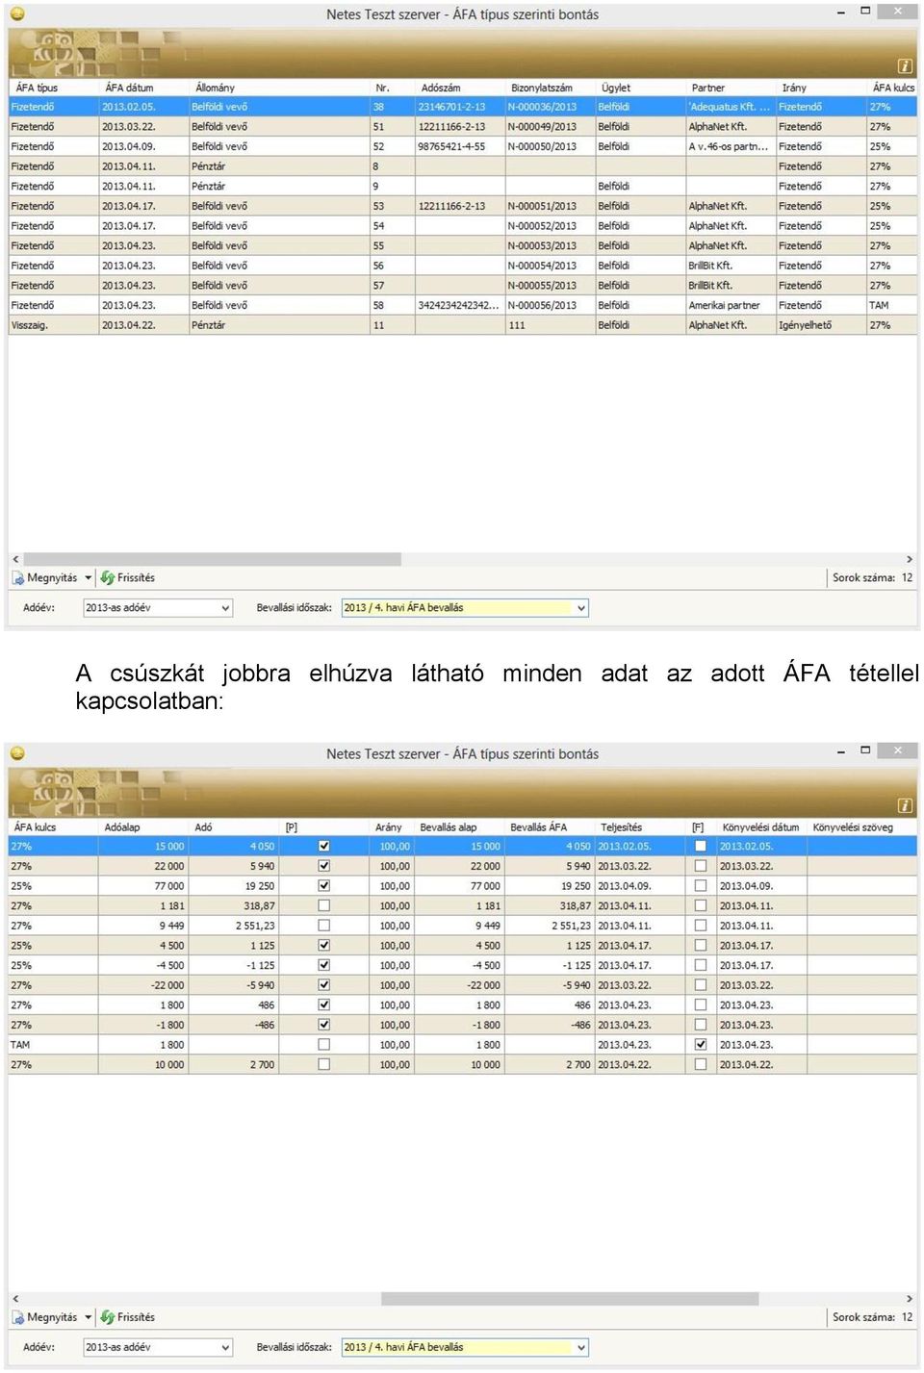The height and width of the screenshot is (1373, 924).
Task: Open Megnyitás in the lower window
Action: coord(45,1317)
